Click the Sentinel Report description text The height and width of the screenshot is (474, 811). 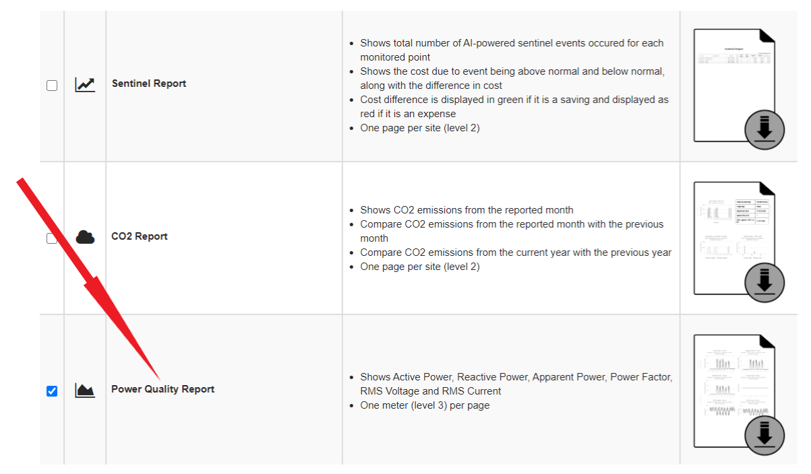point(512,86)
